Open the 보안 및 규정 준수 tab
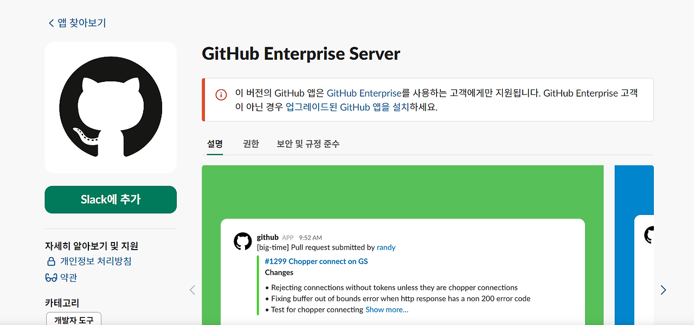Image resolution: width=694 pixels, height=325 pixels. (x=308, y=144)
